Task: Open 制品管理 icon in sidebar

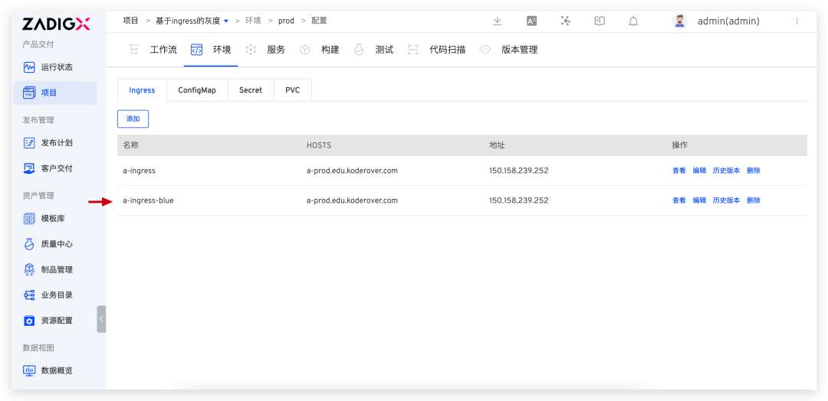Action: [x=29, y=269]
